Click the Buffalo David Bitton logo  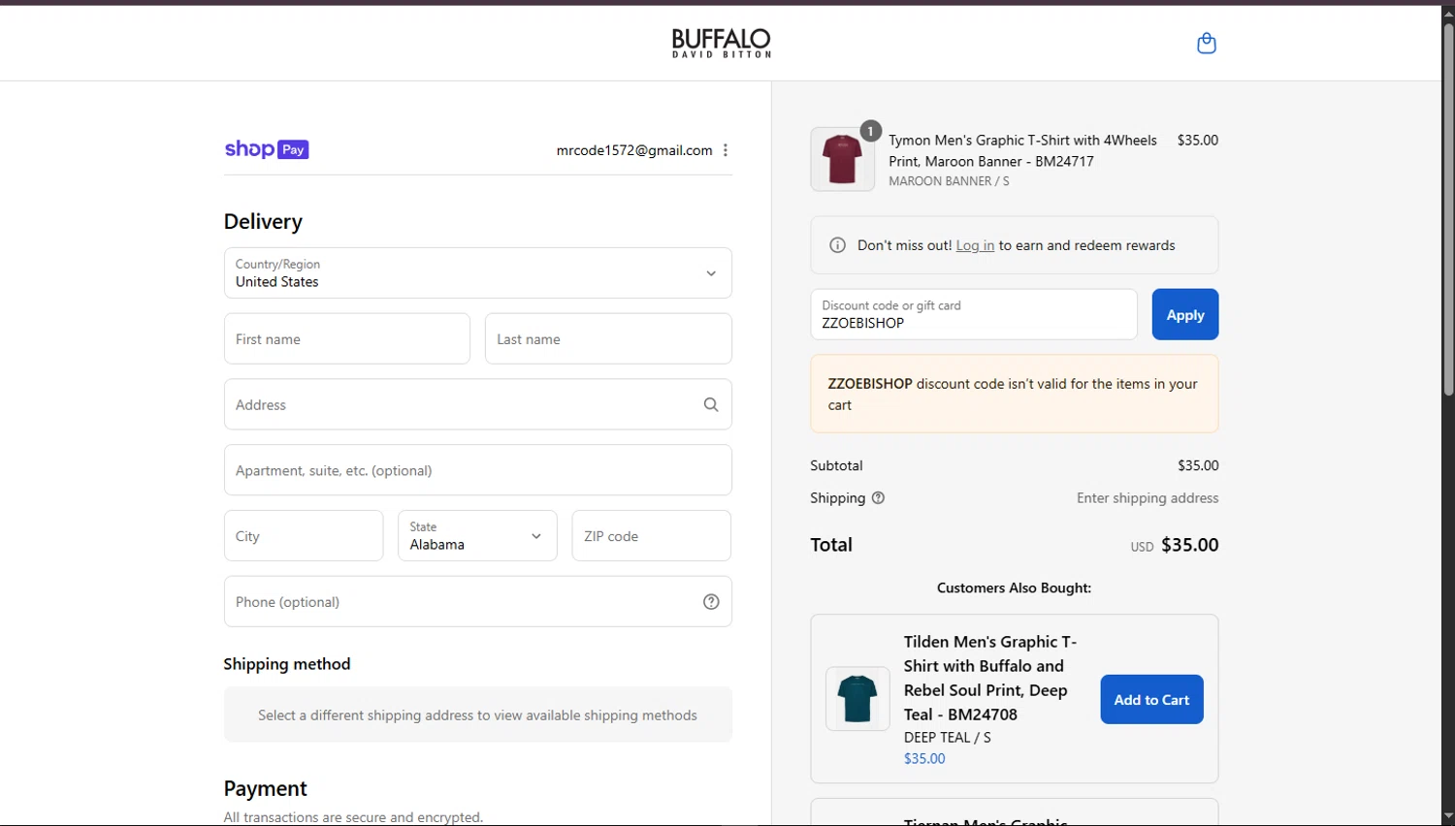[x=722, y=43]
